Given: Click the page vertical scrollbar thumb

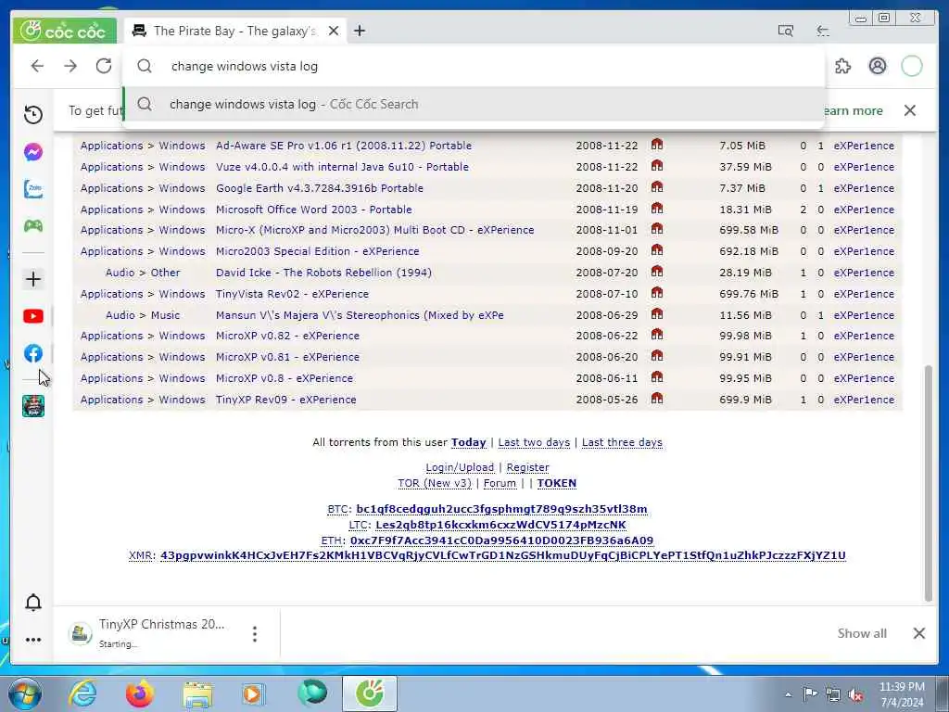Looking at the screenshot, I should pos(929,484).
